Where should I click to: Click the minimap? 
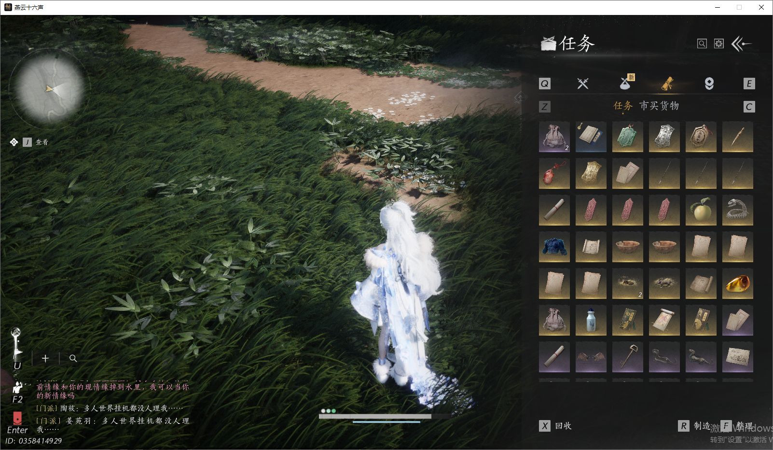50,89
